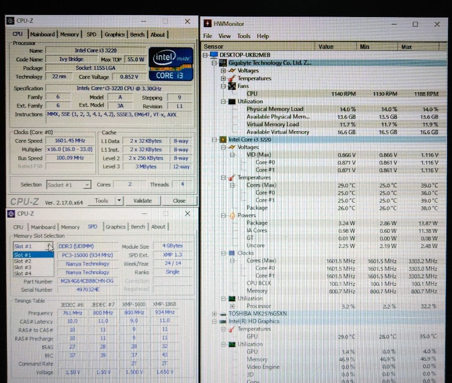The image size is (452, 383).
Task: Open HWMonitor Tools menu
Action: (244, 36)
